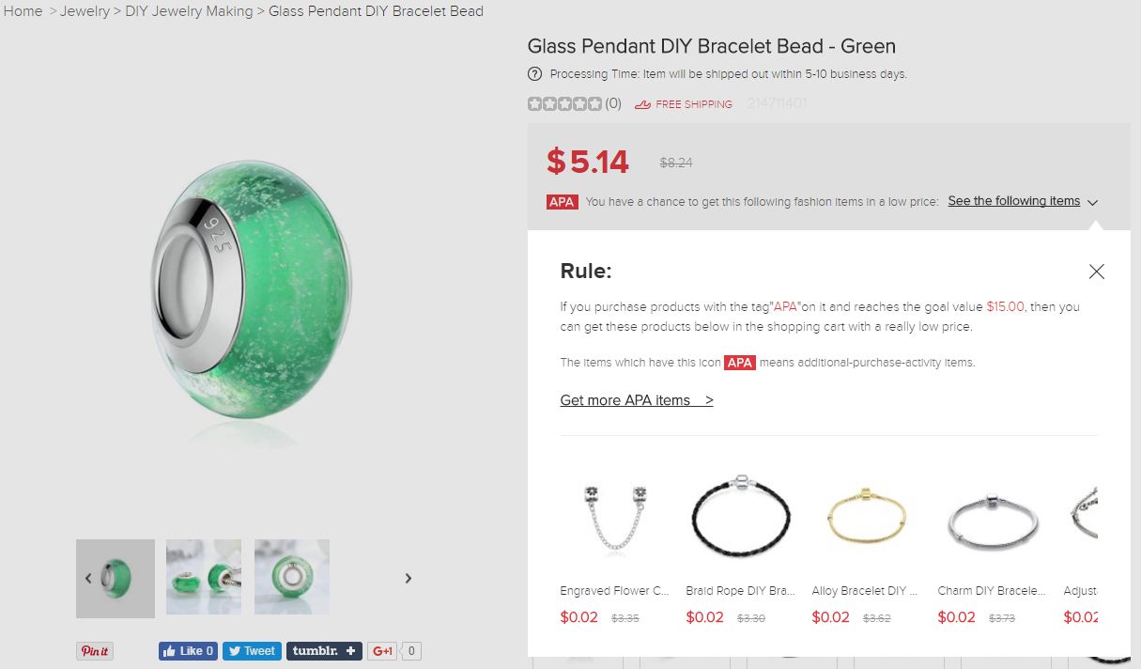
Task: Open the Engraved Flower chain item
Action: (x=615, y=517)
